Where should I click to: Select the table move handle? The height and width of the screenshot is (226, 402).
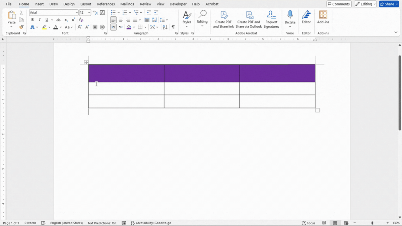86,62
